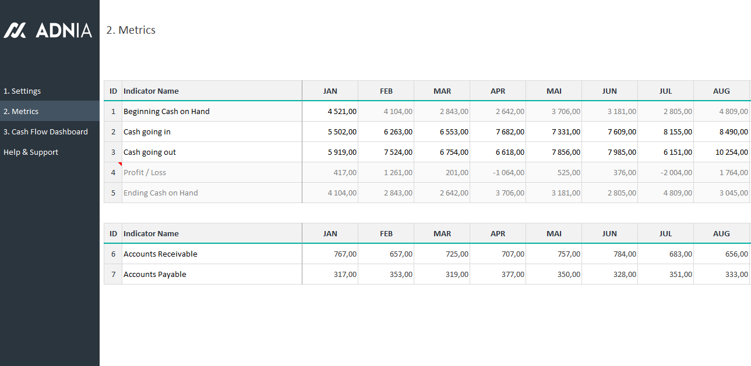Image resolution: width=751 pixels, height=366 pixels.
Task: Click the MAR column header in top table
Action: (442, 91)
